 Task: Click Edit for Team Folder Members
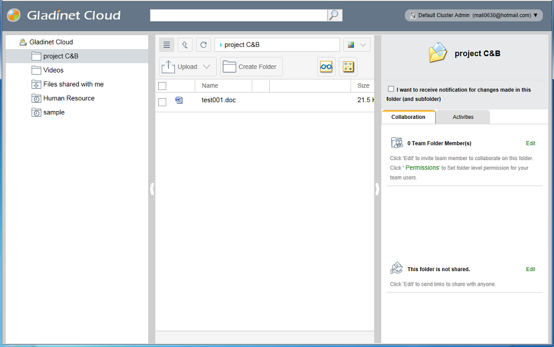tap(531, 143)
